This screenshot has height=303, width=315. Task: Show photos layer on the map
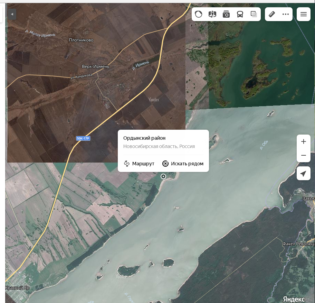coord(226,14)
